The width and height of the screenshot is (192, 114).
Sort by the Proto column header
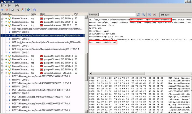pos(33,14)
